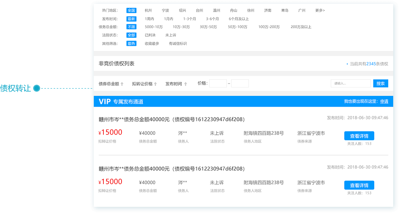The width and height of the screenshot is (399, 213).
Task: Select 已判决 court status
Action: tap(150, 35)
